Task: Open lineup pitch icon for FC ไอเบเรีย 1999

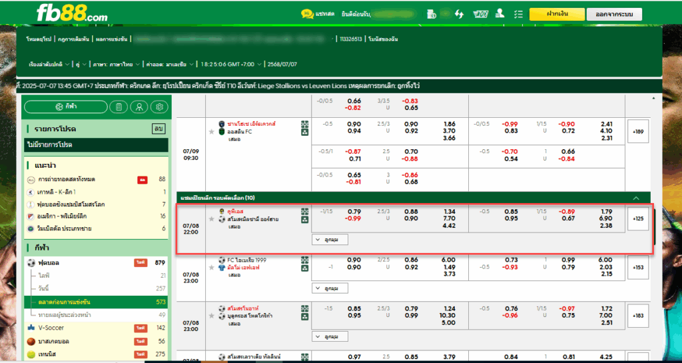Action: pos(304,260)
